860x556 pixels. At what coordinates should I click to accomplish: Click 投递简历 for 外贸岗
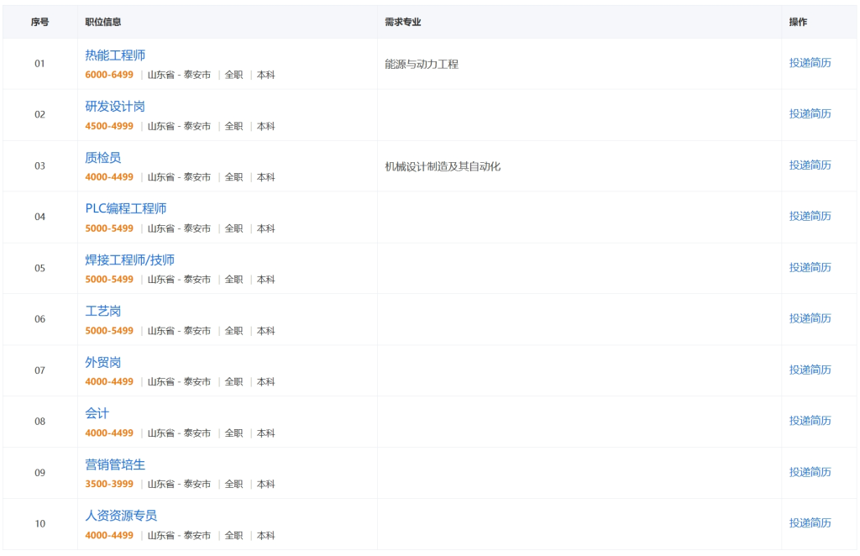[810, 370]
